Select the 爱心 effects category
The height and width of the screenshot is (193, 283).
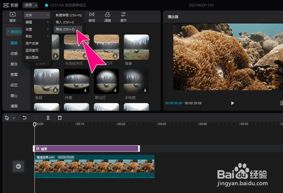pos(14,95)
